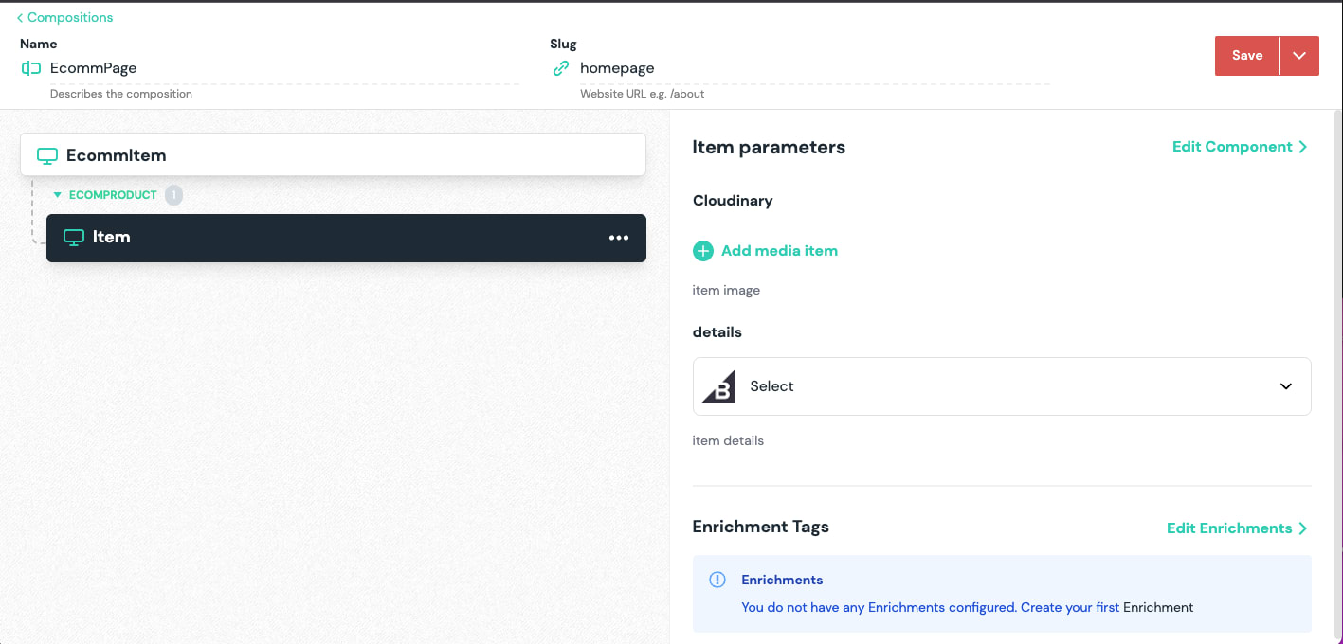Screen dimensions: 1343x644
Task: Click the ECOMPRODUCT item count badge
Action: (x=173, y=195)
